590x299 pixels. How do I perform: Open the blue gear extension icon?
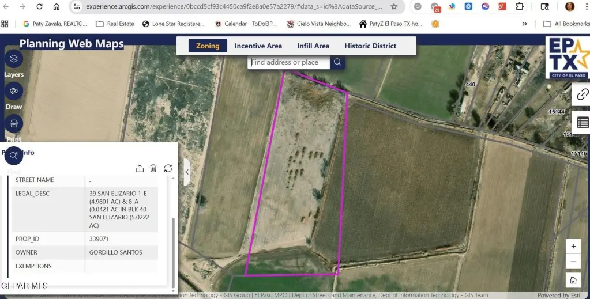pos(468,6)
